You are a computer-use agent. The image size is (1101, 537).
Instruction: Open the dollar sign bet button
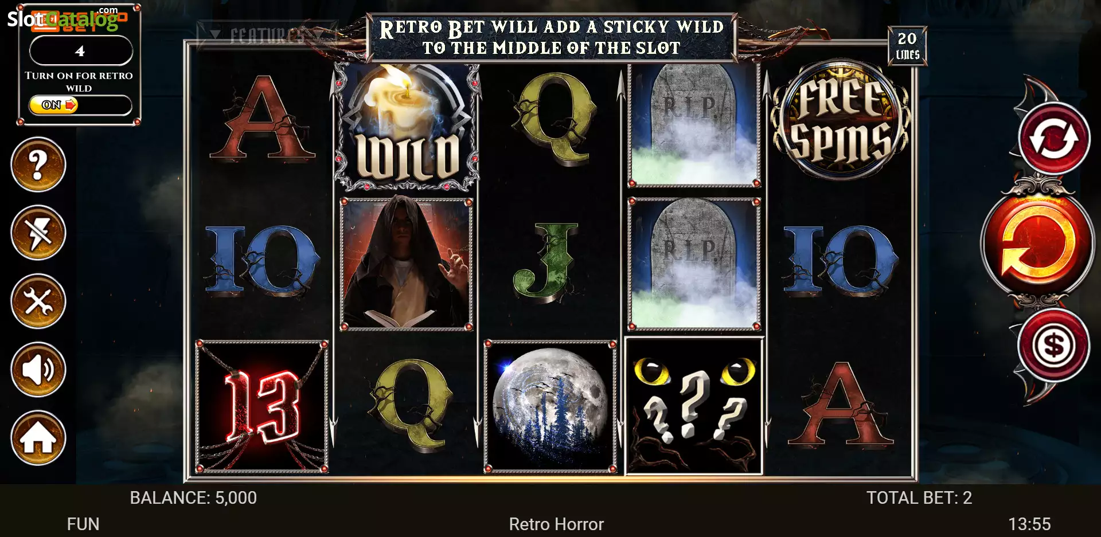1054,345
